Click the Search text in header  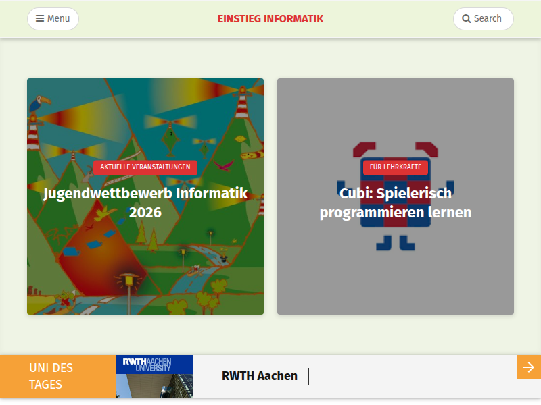[488, 19]
